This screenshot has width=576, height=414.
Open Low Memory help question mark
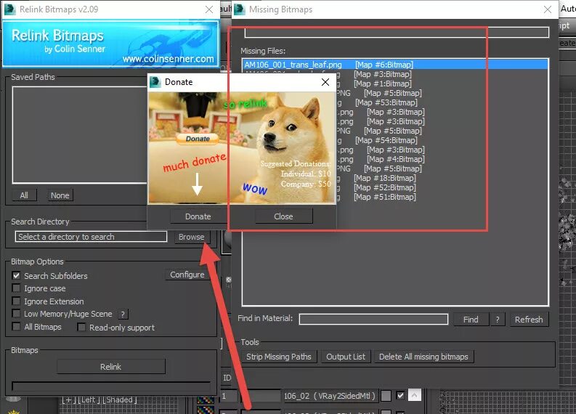coord(123,314)
